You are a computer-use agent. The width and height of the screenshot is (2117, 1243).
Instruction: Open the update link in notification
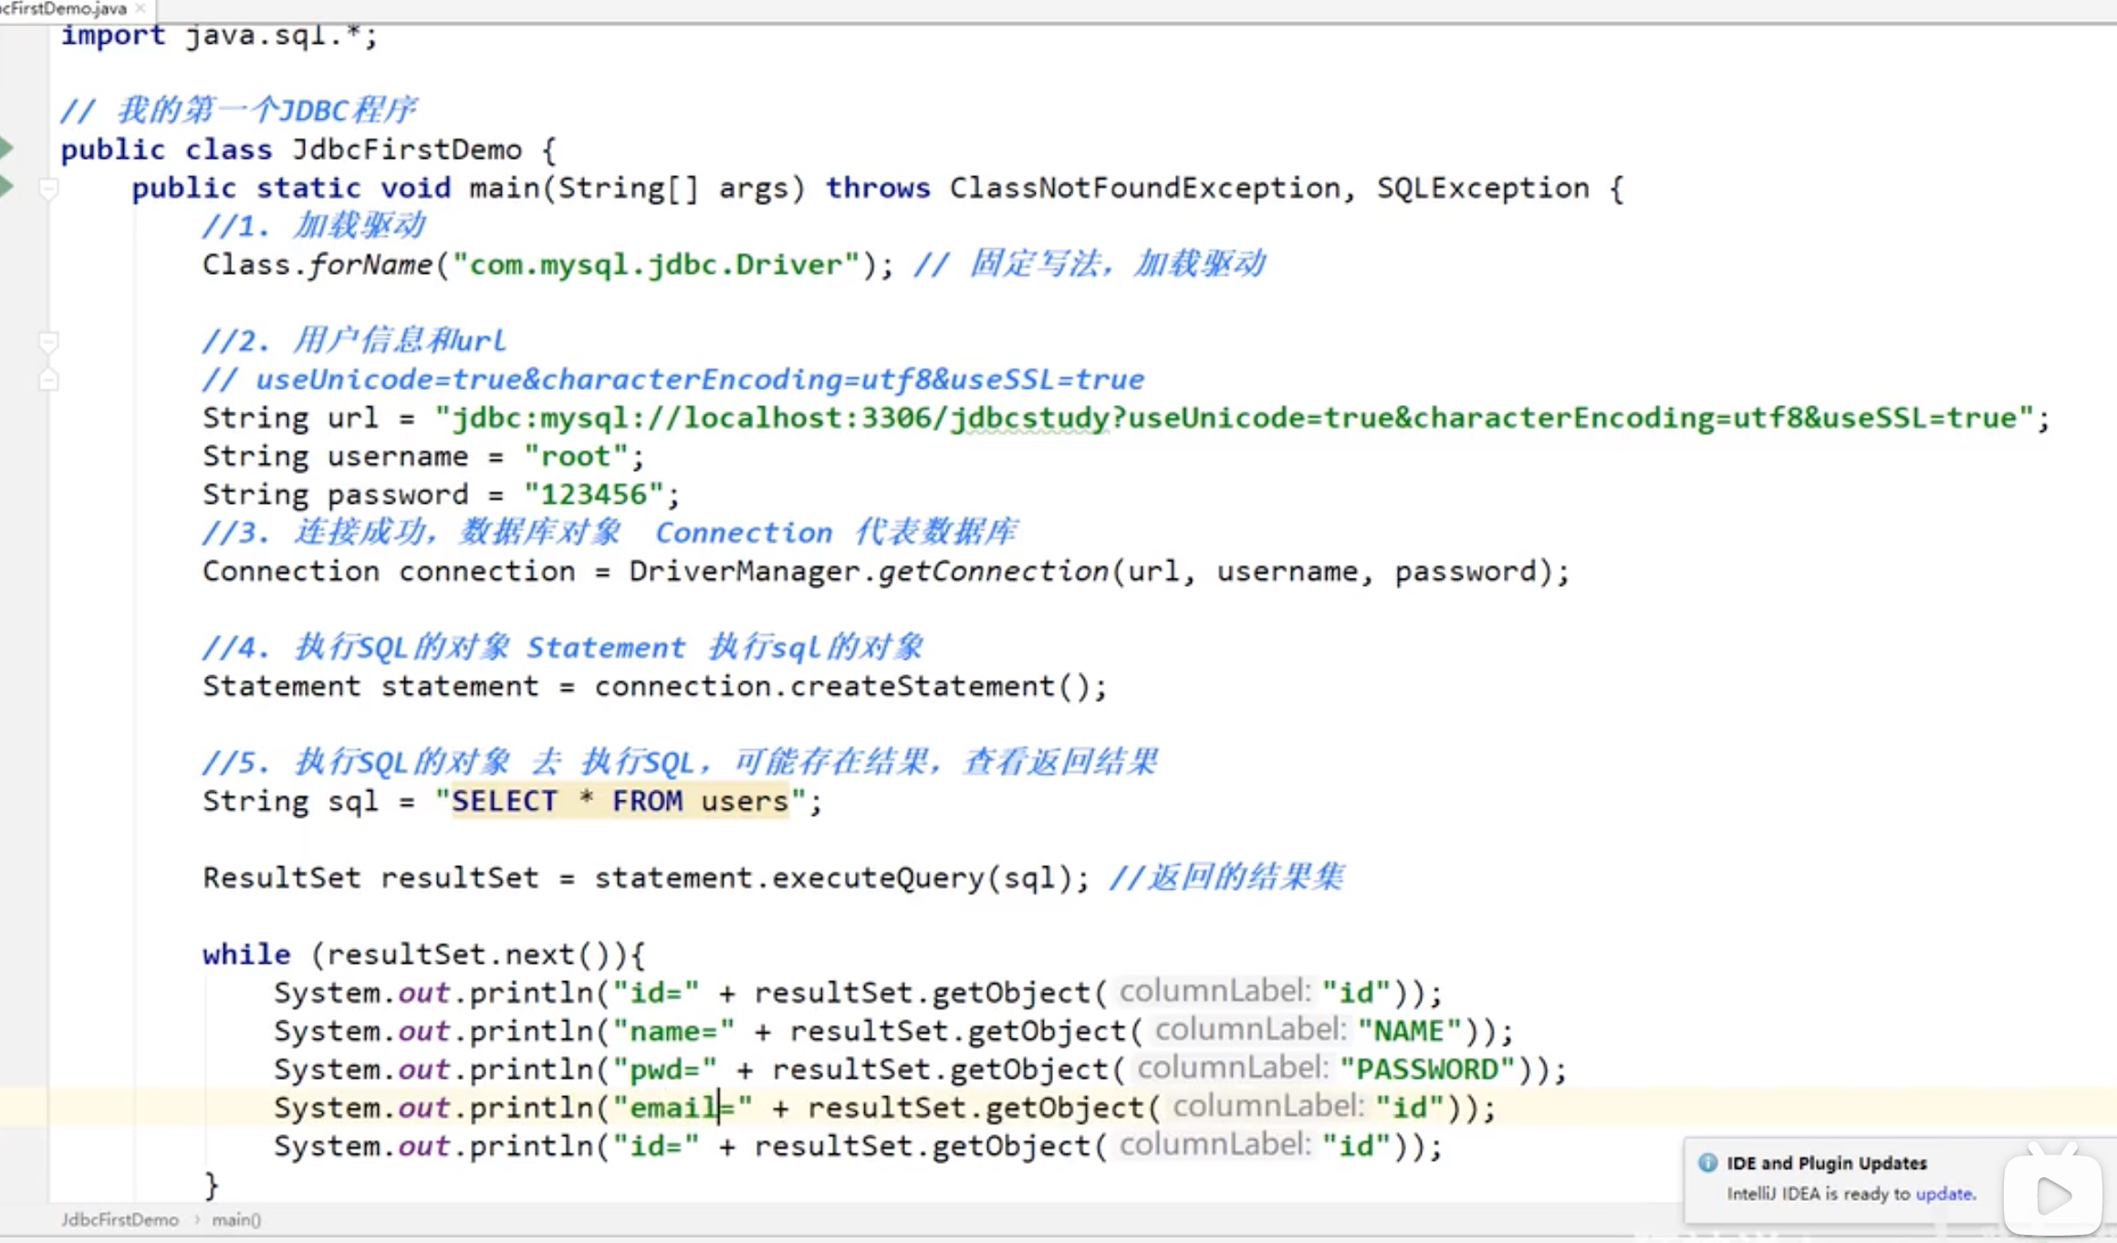coord(1944,1194)
